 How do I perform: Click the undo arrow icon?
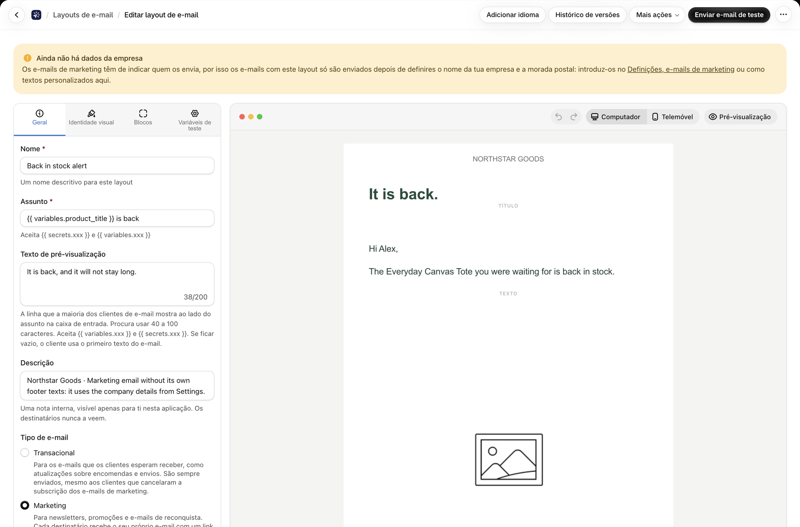pyautogui.click(x=558, y=117)
